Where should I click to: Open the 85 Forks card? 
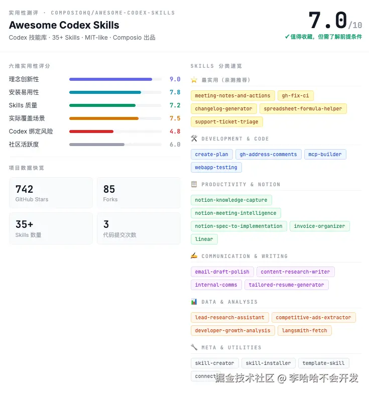click(139, 193)
